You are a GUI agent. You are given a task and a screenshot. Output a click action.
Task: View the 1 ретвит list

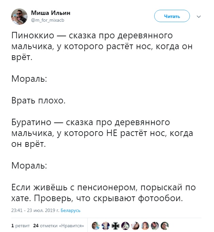(x=20, y=225)
